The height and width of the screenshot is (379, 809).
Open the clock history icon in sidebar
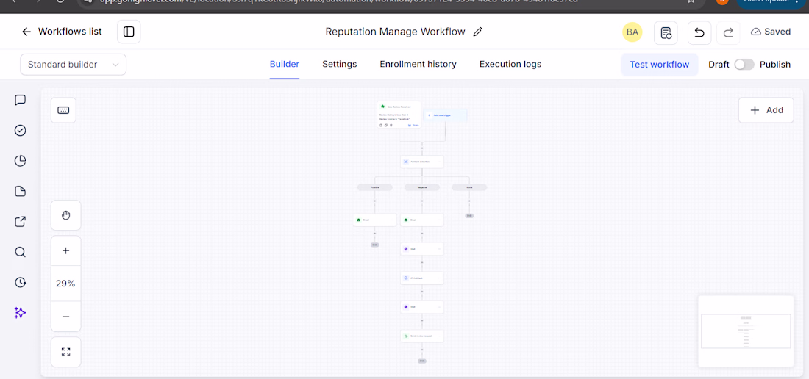[20, 282]
